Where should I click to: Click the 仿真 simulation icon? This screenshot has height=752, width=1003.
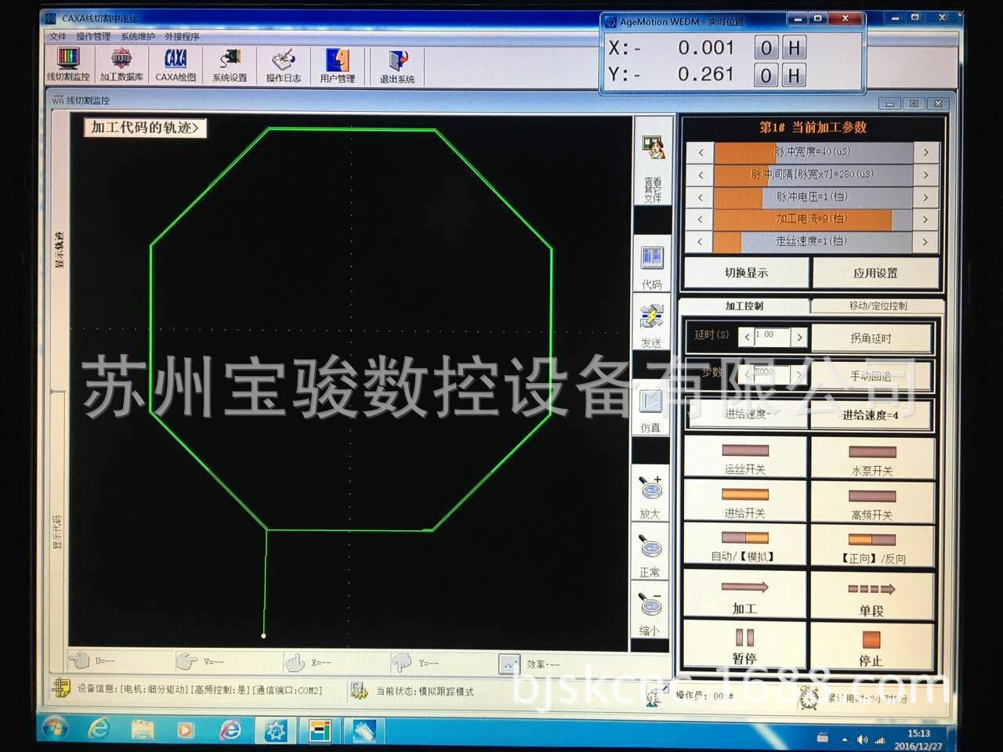pos(650,411)
